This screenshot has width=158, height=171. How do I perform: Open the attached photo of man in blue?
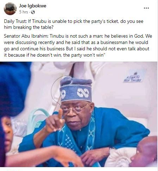point(78,114)
